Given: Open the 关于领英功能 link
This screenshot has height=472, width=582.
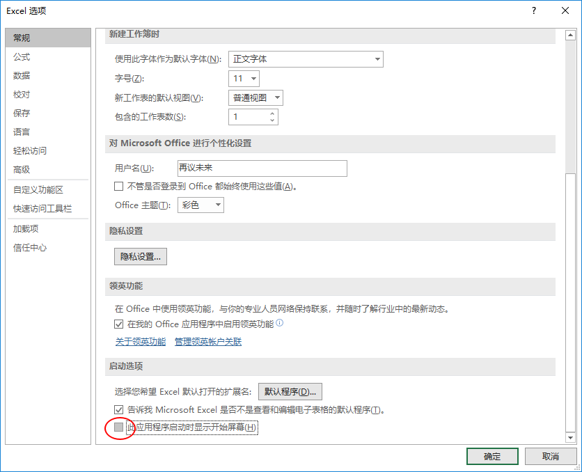Looking at the screenshot, I should coord(141,342).
